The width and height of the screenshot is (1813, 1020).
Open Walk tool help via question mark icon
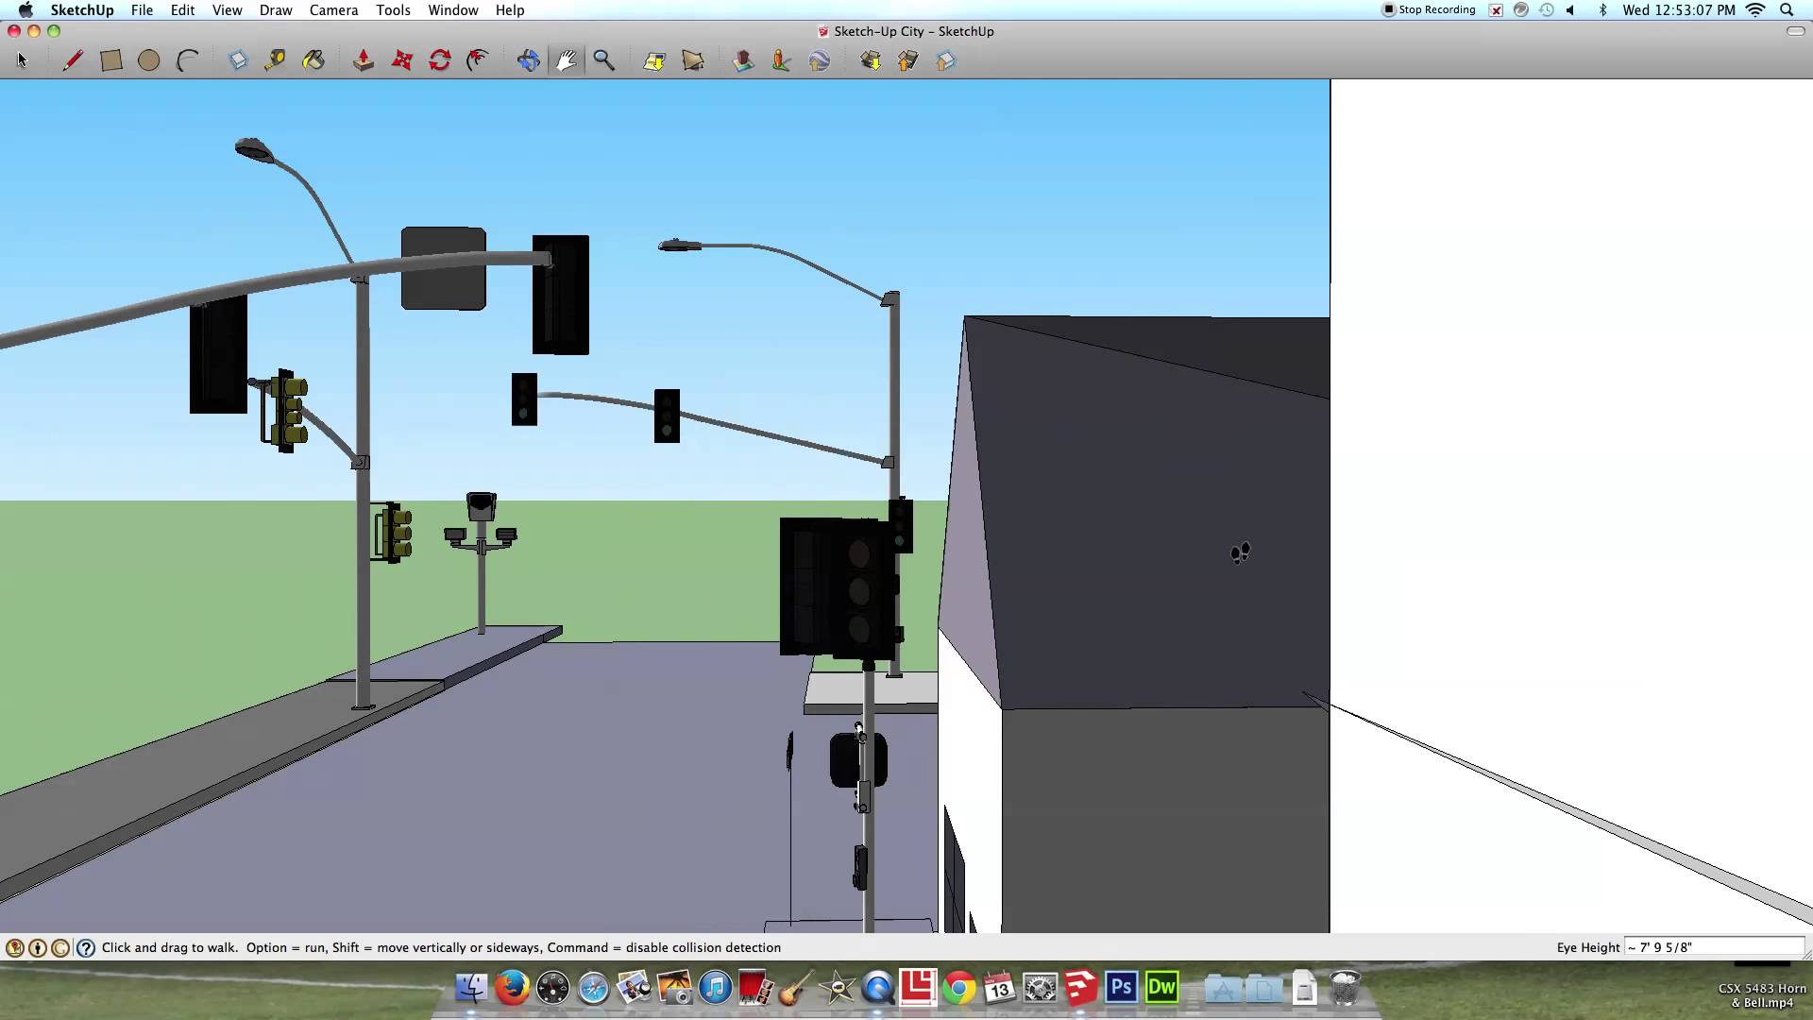(x=85, y=947)
